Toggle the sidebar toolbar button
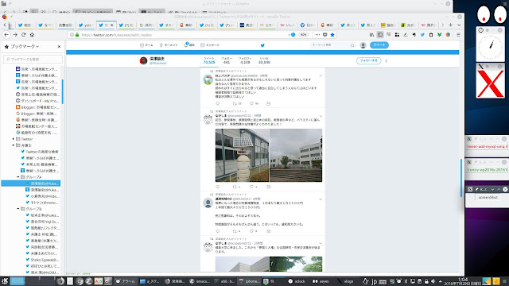 point(380,35)
